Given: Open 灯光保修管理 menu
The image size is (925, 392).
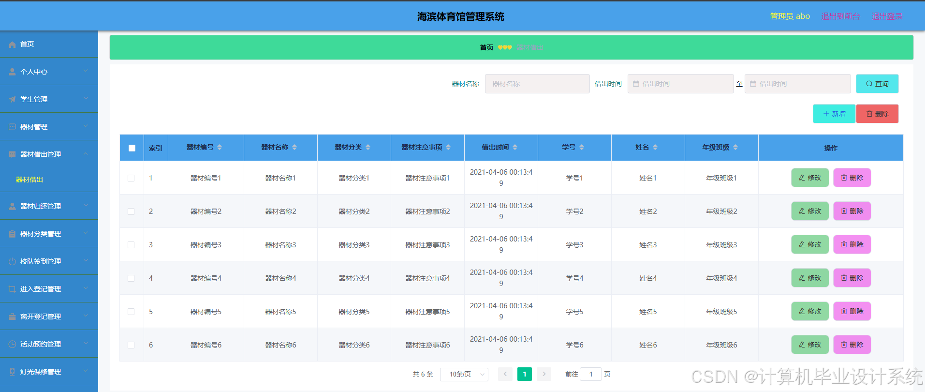Looking at the screenshot, I should pos(49,372).
